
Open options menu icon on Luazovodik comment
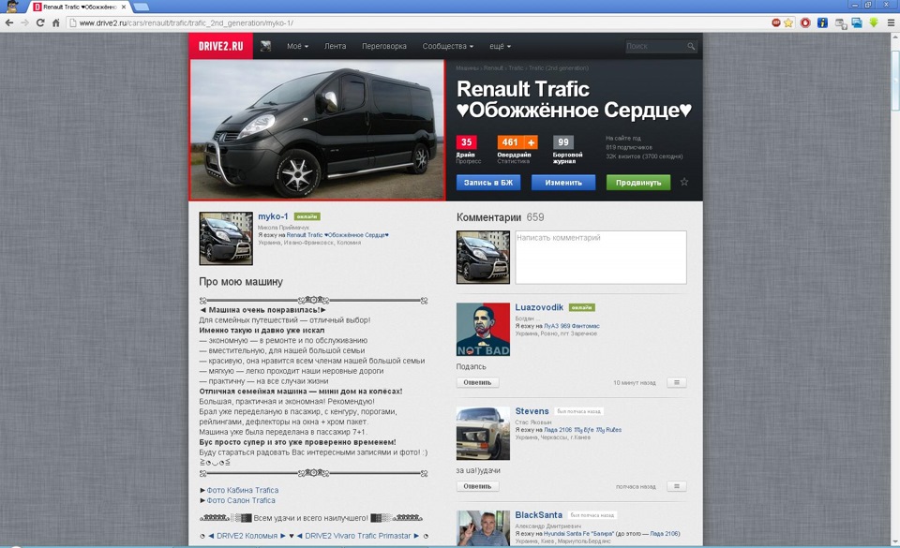pyautogui.click(x=677, y=382)
